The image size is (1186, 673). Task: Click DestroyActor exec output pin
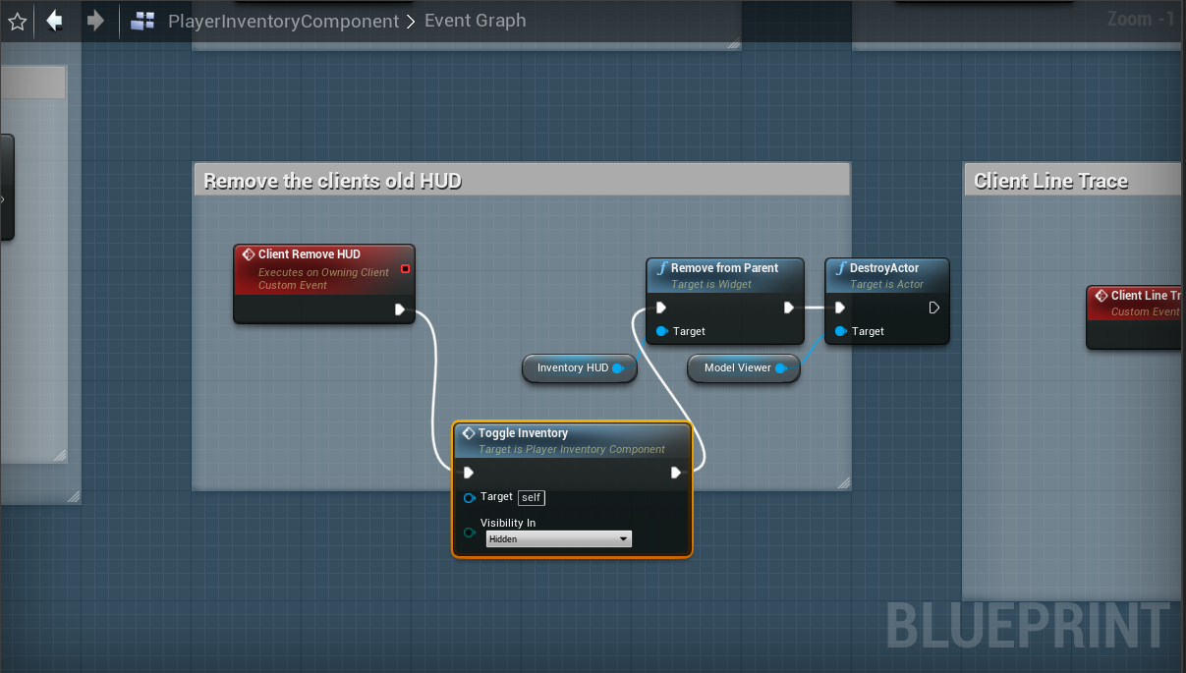pos(934,308)
